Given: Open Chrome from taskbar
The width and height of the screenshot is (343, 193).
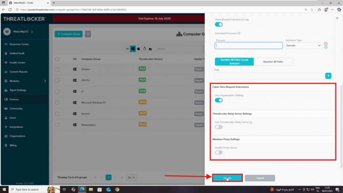Looking at the screenshot, I should click(x=117, y=190).
